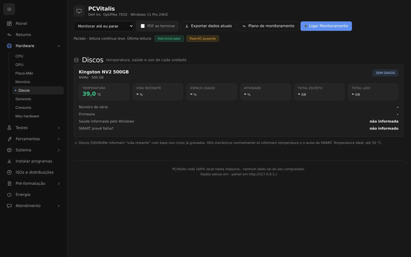Click the Testes flask icon
411x257 pixels.
click(9, 128)
